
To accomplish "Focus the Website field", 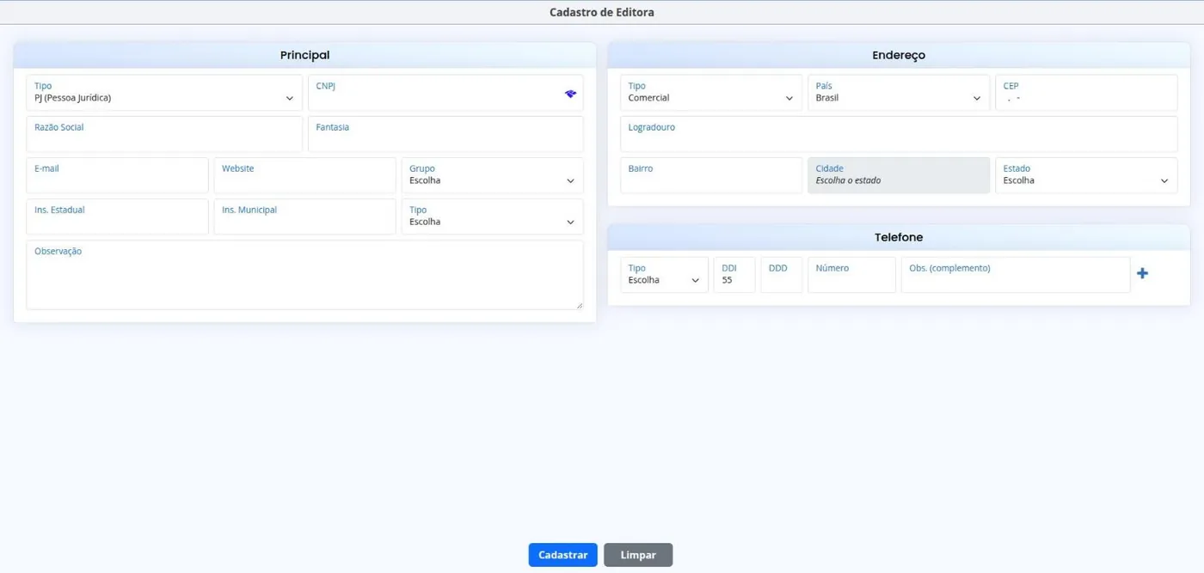I will (x=304, y=175).
